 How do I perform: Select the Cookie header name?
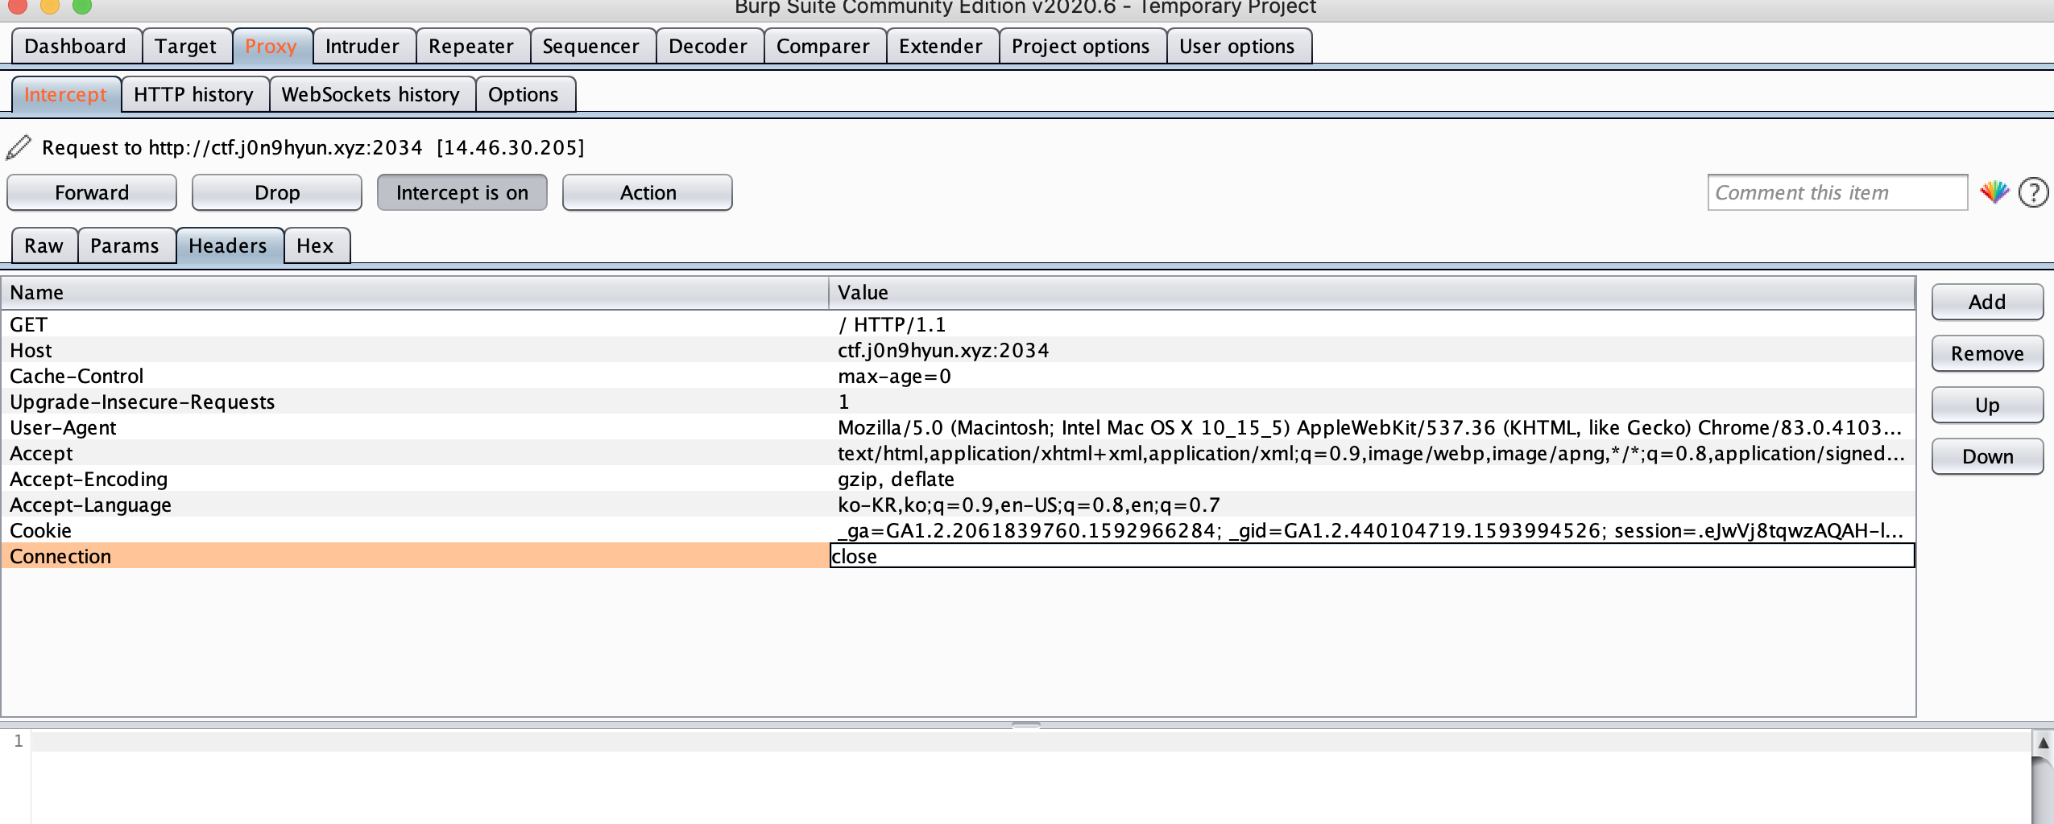(40, 531)
